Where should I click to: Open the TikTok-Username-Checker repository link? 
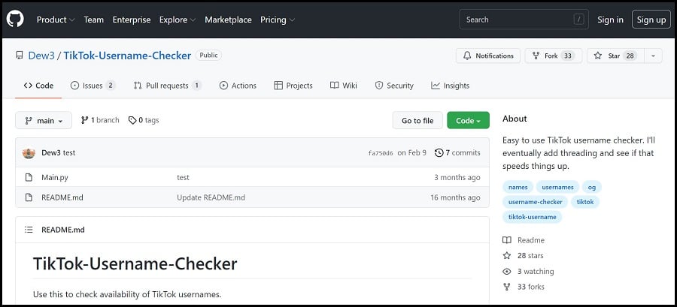point(127,56)
